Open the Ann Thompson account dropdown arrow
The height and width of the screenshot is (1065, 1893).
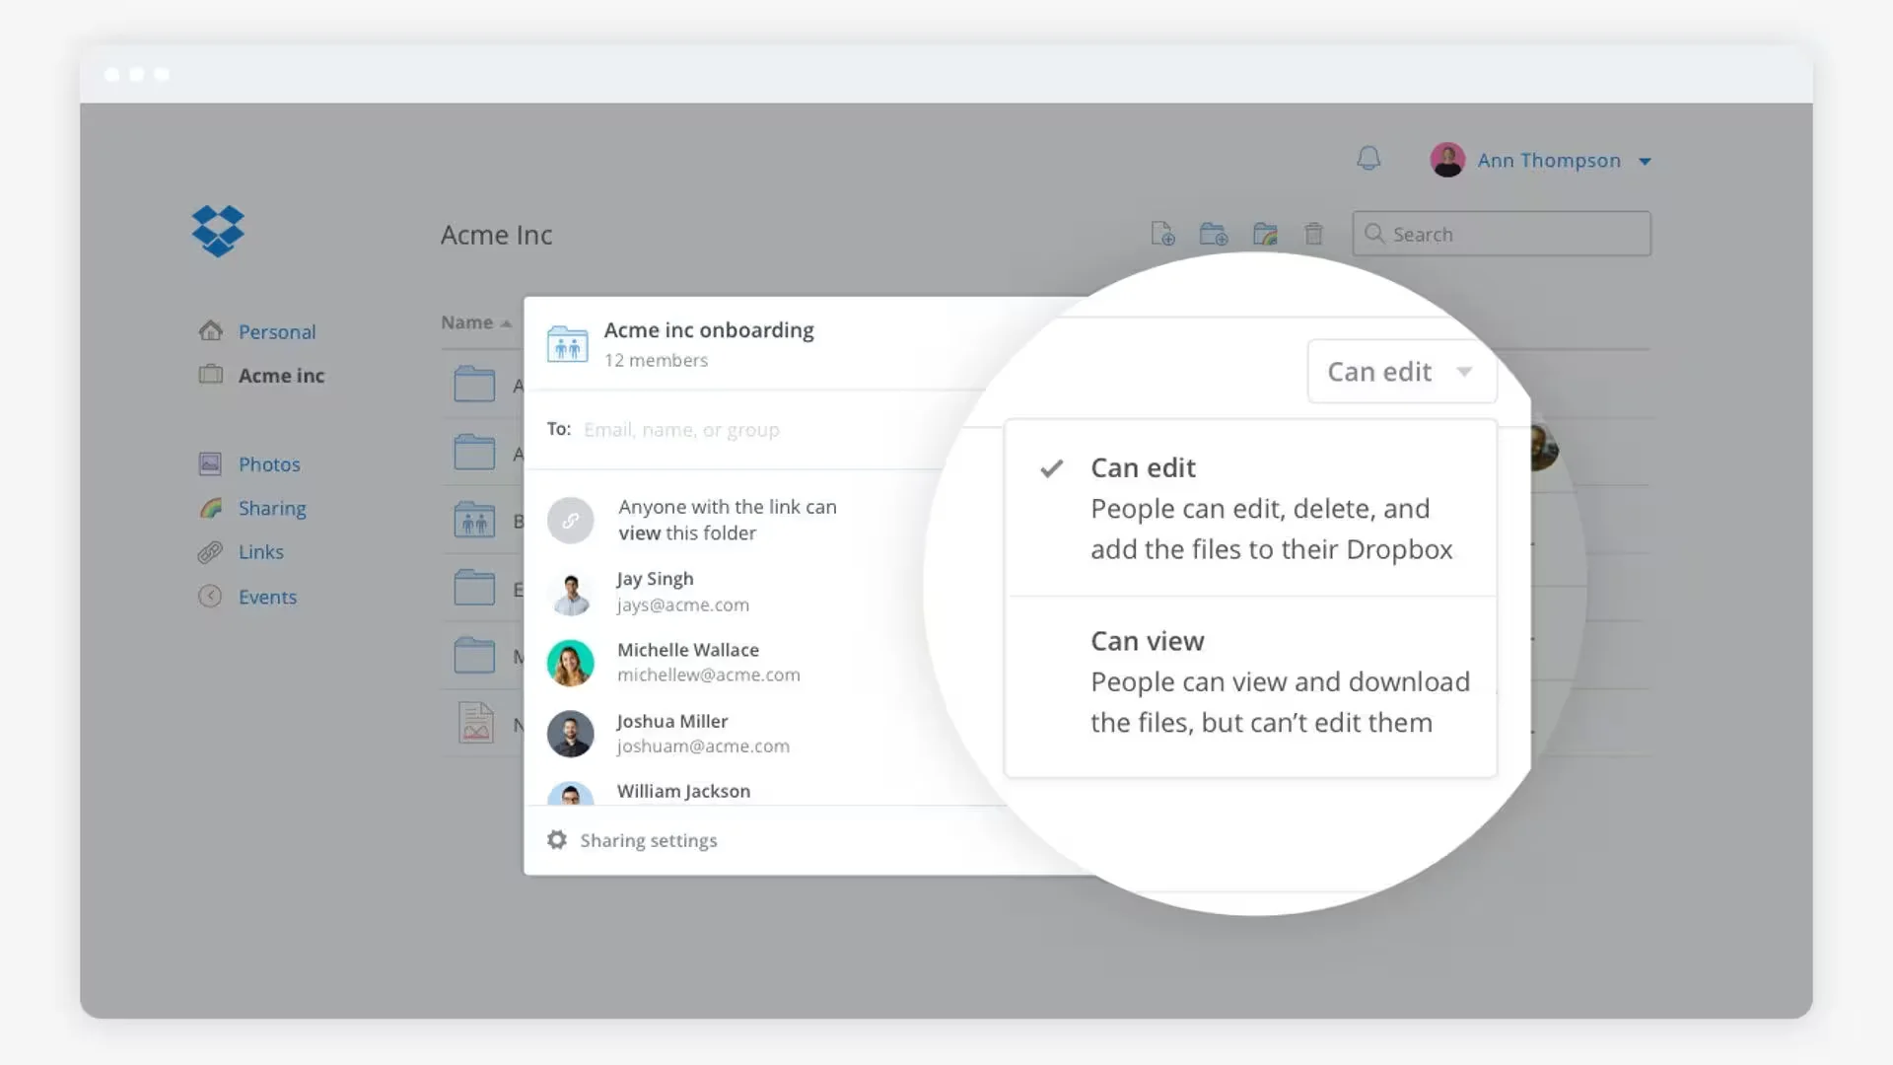pos(1645,162)
